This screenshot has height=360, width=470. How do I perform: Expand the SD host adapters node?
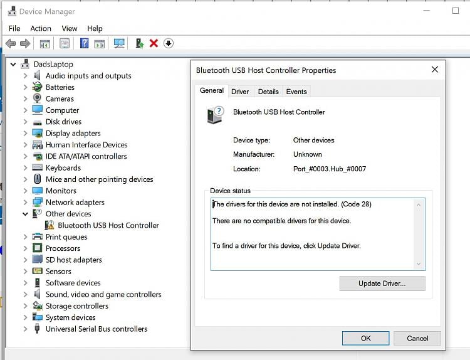[x=26, y=260]
